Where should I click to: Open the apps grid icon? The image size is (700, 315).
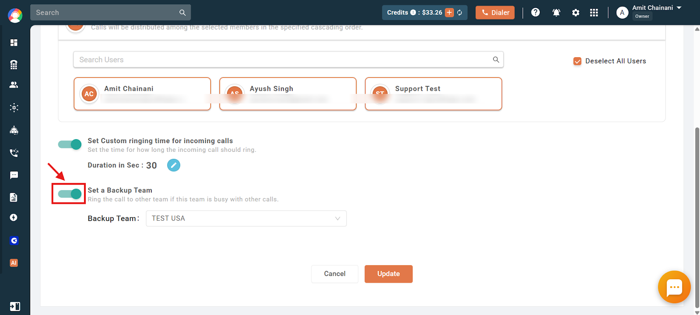pos(594,13)
